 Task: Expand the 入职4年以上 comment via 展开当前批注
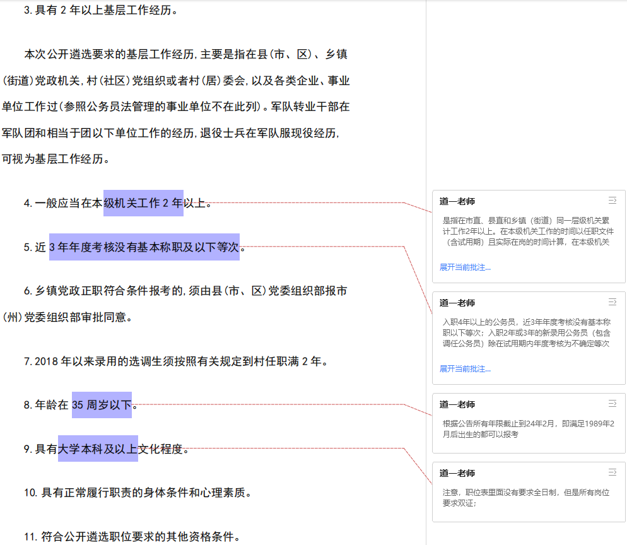(465, 369)
